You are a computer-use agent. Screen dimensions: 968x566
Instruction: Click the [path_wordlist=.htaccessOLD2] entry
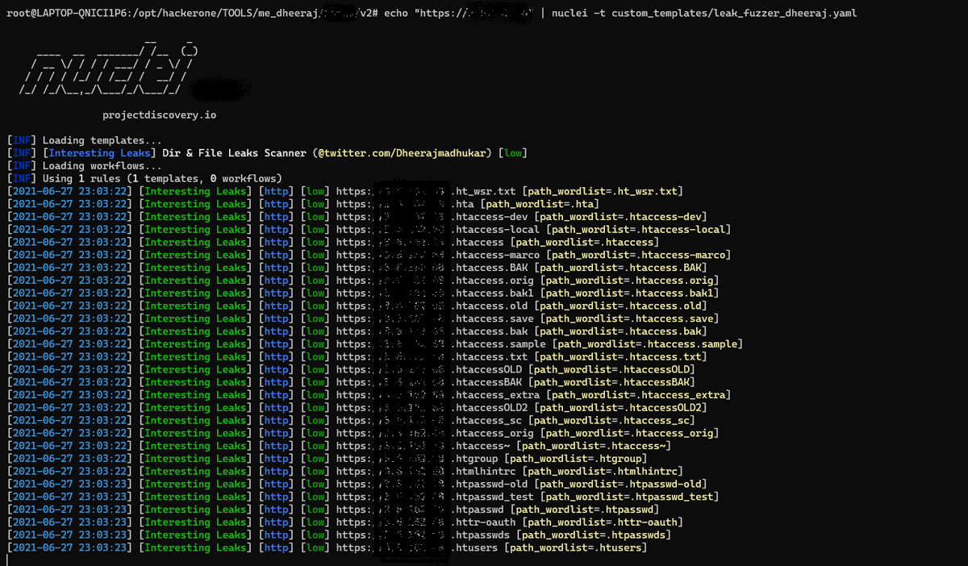620,408
